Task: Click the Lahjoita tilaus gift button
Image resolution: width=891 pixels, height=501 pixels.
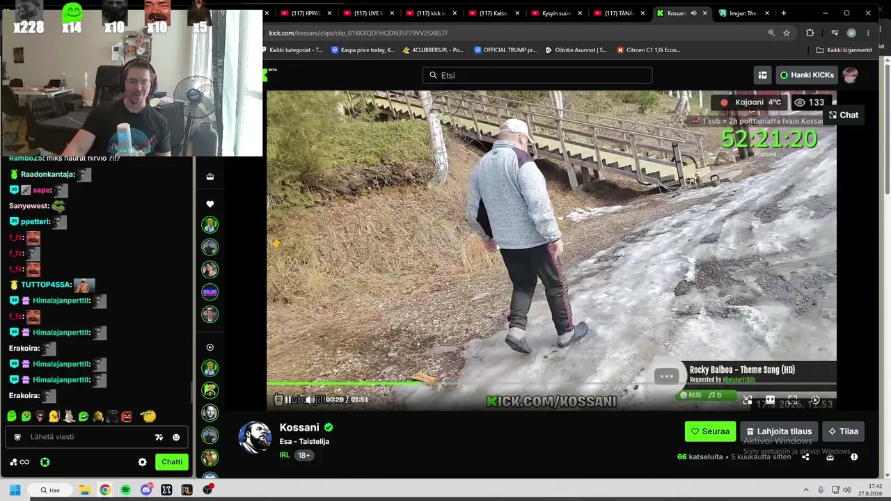Action: (x=778, y=431)
